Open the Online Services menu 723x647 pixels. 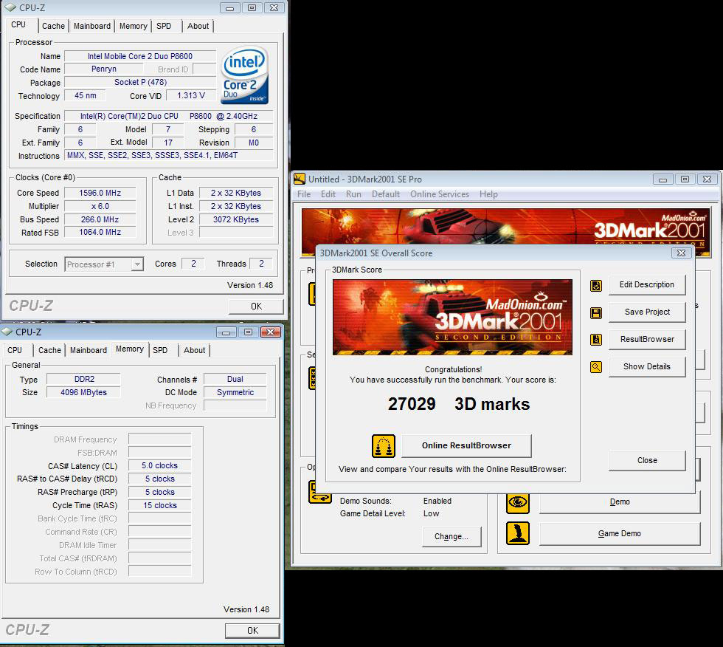coord(439,194)
